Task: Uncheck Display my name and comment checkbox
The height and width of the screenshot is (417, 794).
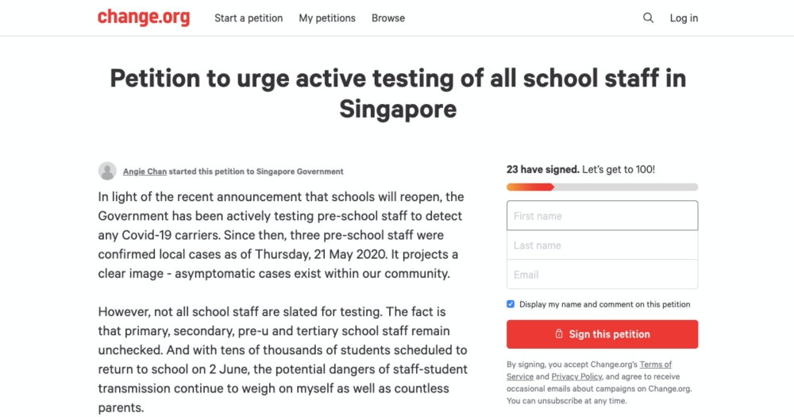Action: pyautogui.click(x=511, y=304)
